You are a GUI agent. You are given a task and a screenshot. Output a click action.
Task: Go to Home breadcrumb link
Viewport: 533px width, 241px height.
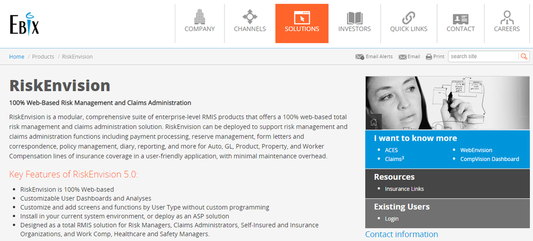tap(17, 57)
